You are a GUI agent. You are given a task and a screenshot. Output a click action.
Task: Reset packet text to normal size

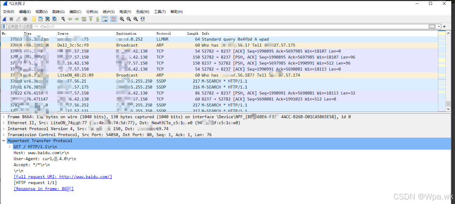coord(136,19)
